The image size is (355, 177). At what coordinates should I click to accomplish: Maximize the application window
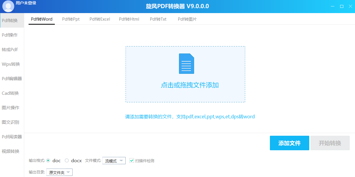[x=342, y=6]
